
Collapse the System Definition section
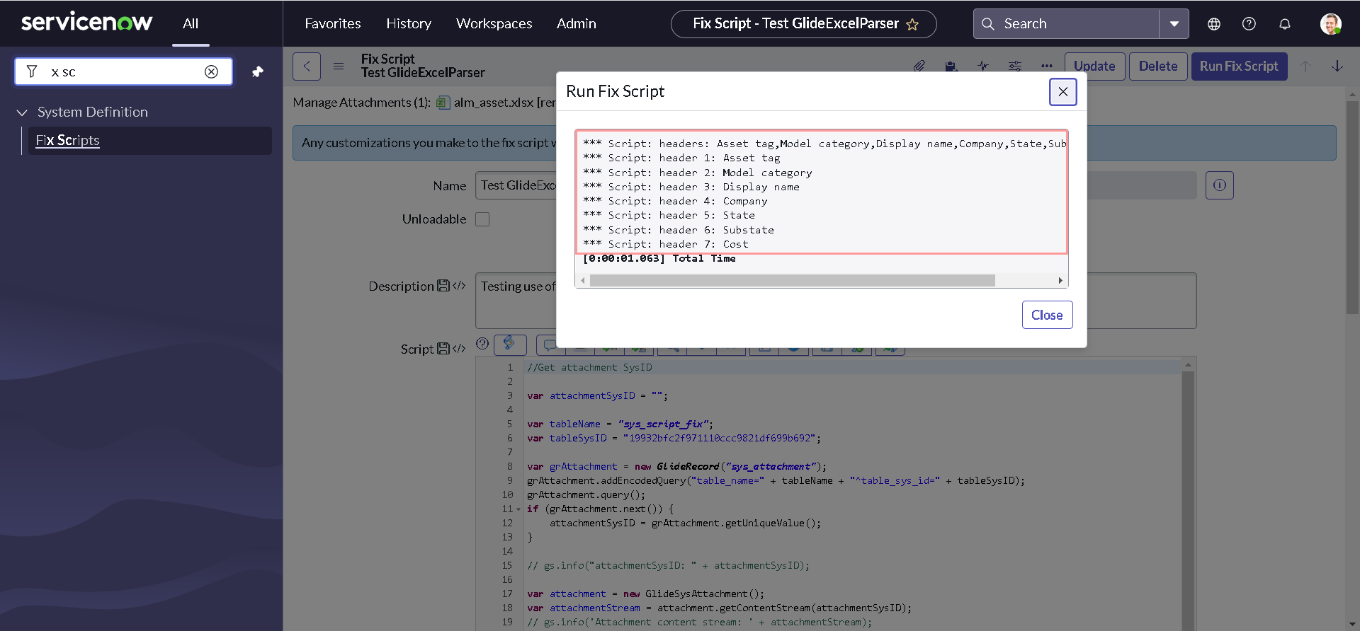click(22, 112)
